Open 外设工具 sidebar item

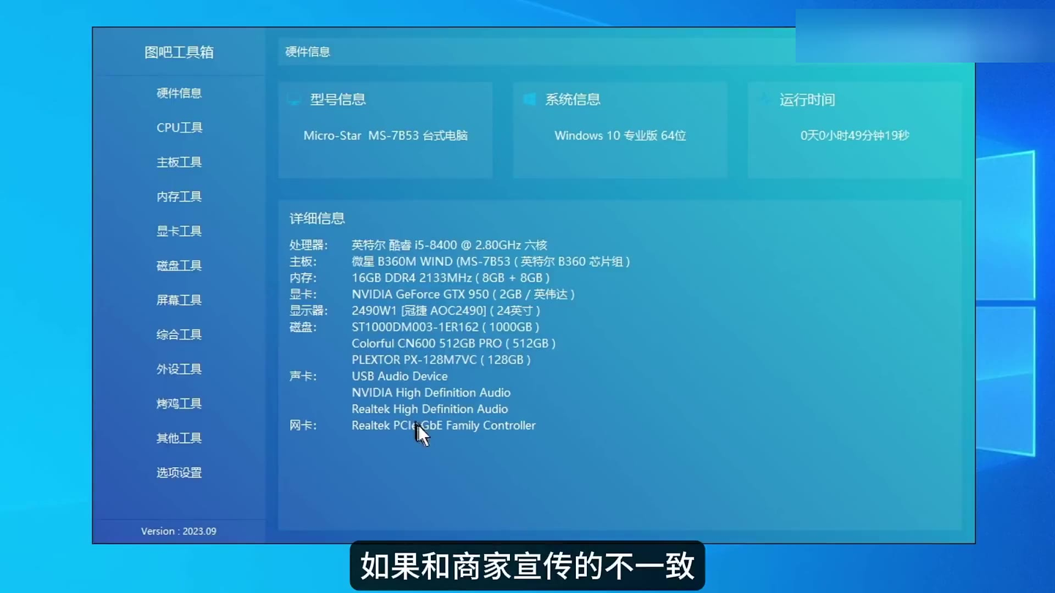[179, 368]
